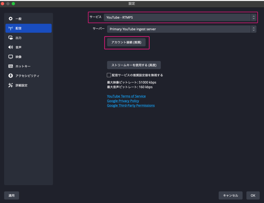
Task: Click the antenna icon beside 配信
Action: click(x=10, y=28)
